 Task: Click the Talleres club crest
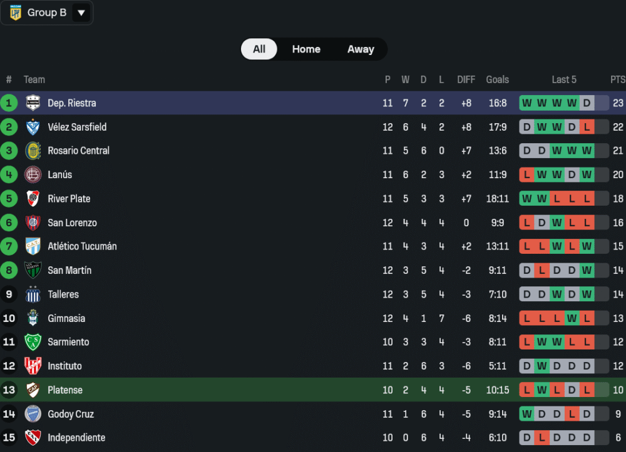pyautogui.click(x=33, y=294)
